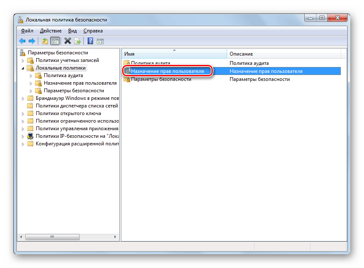Expand Параметры безопасности child tree node
Viewport: 364px width, 268px height.
31,91
